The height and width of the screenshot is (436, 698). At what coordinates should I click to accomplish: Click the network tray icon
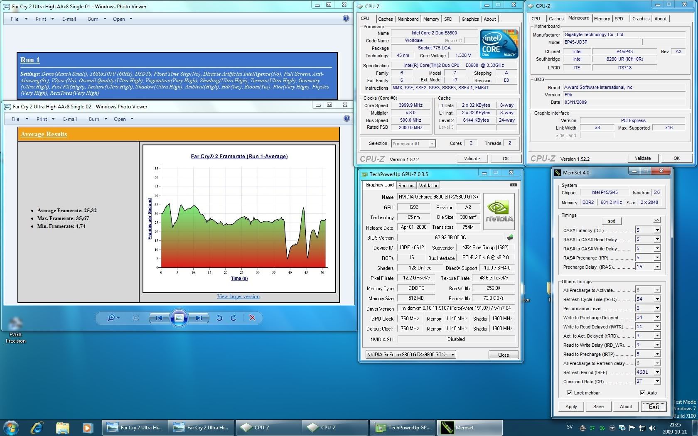[642, 428]
